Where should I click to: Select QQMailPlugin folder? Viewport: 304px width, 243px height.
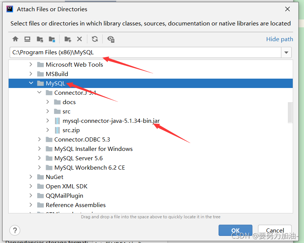[x=64, y=195]
